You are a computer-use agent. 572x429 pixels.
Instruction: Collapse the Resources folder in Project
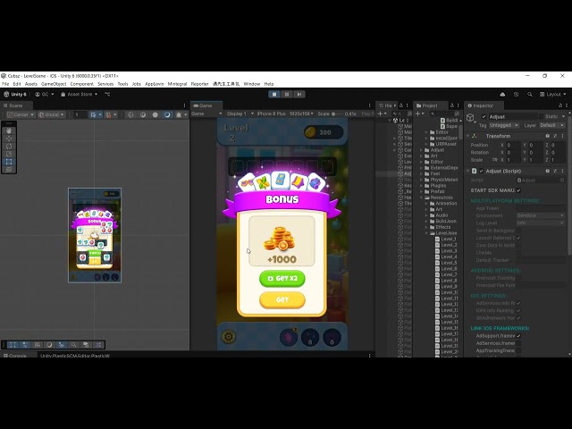(422, 198)
